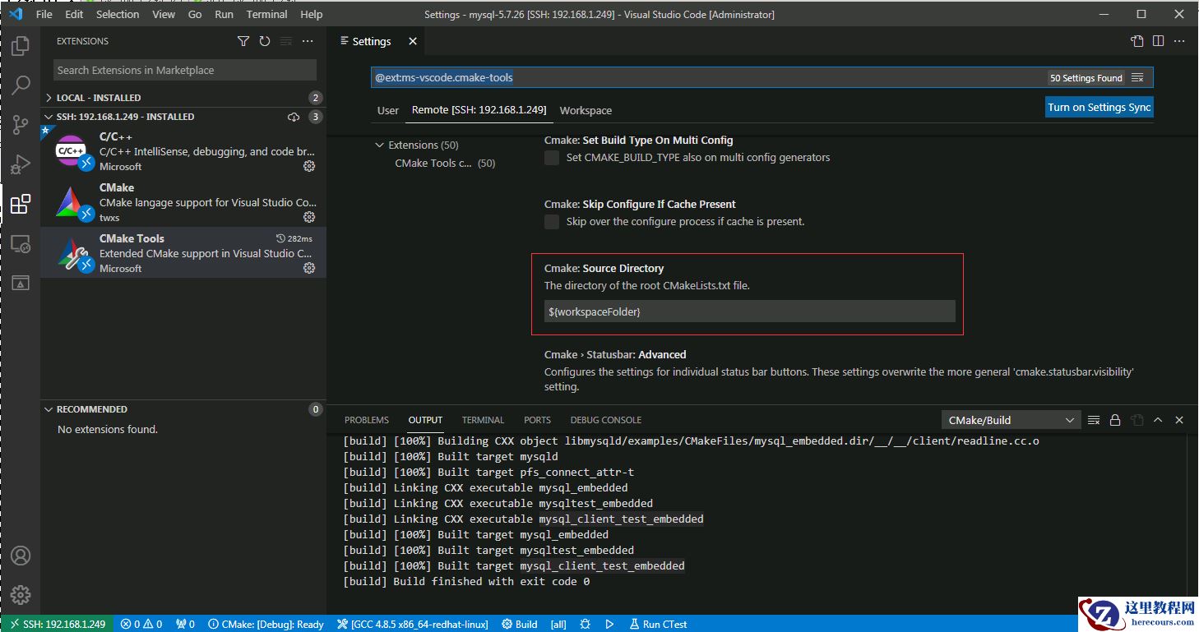Open manage gear for CMake Tools extension
This screenshot has height=632, width=1199.
309,268
